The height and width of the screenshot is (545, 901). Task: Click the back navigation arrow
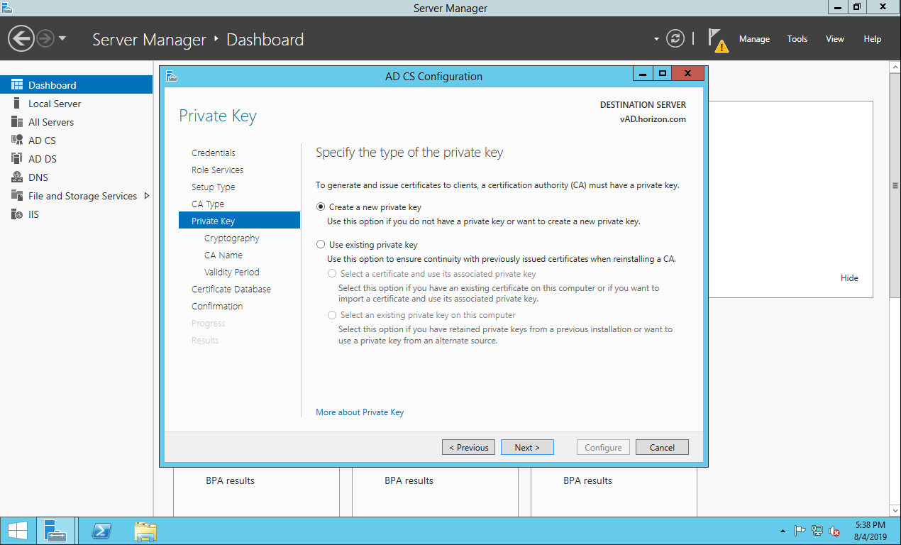[x=21, y=39]
